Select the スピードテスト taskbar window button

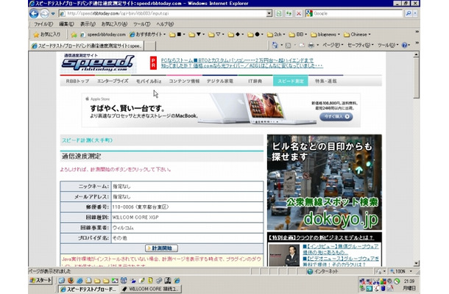click(88, 289)
